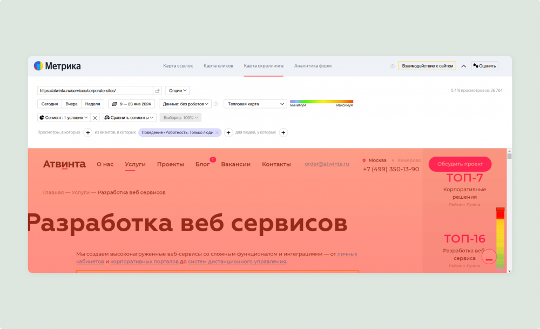
Task: Click the +7 (499) 350-13-90 phone number
Action: (391, 169)
